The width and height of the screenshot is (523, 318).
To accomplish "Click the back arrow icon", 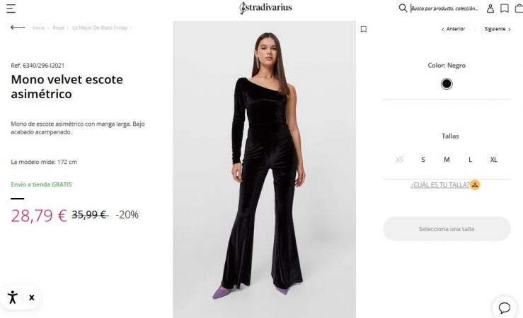I will click(18, 28).
